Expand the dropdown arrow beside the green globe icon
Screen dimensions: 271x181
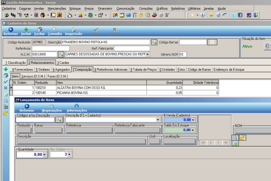[x=95, y=15]
